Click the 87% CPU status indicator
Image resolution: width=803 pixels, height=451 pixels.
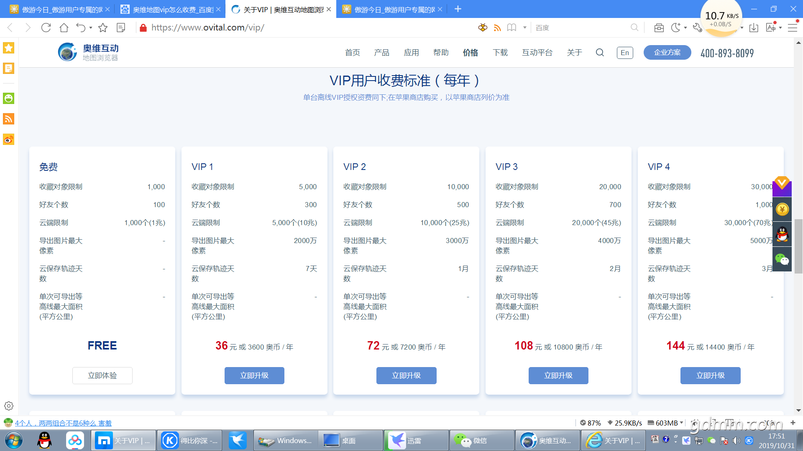pos(591,423)
